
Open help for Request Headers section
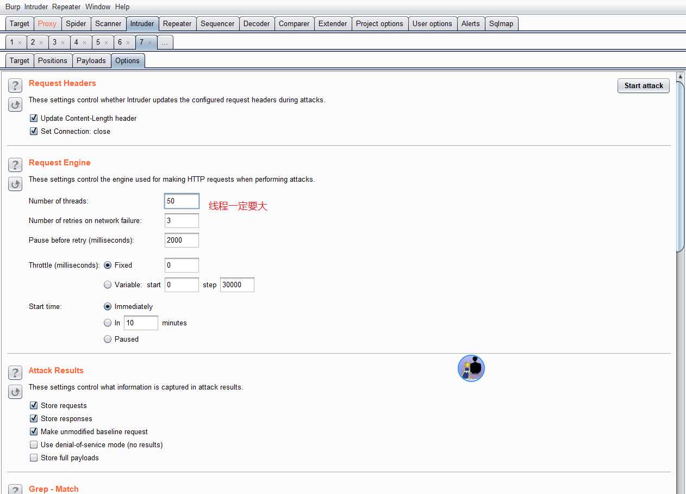point(15,85)
